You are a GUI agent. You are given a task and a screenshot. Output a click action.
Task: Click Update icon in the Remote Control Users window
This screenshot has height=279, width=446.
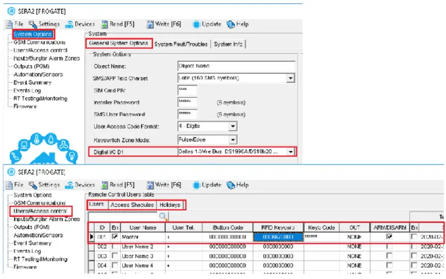tap(196, 185)
